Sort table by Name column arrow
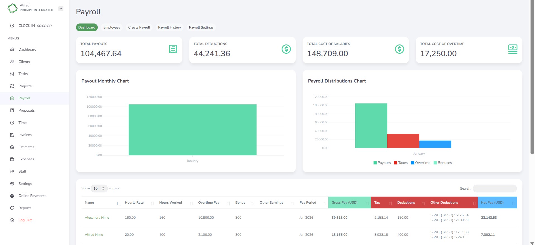535x245 pixels. pos(118,203)
